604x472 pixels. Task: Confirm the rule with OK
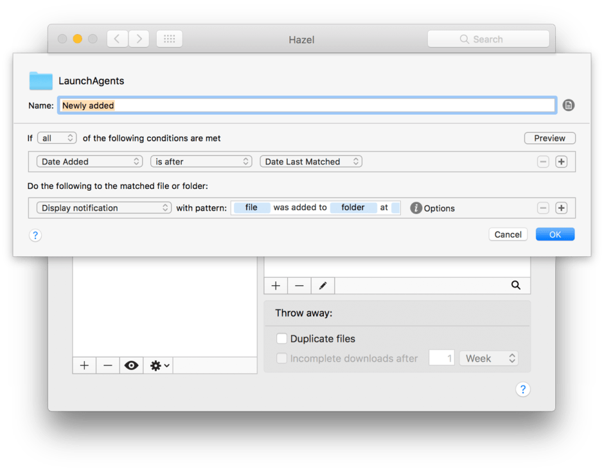[x=555, y=234]
